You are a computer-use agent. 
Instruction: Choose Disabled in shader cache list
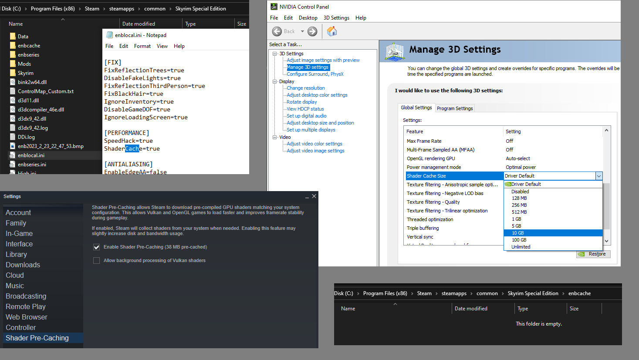point(553,192)
